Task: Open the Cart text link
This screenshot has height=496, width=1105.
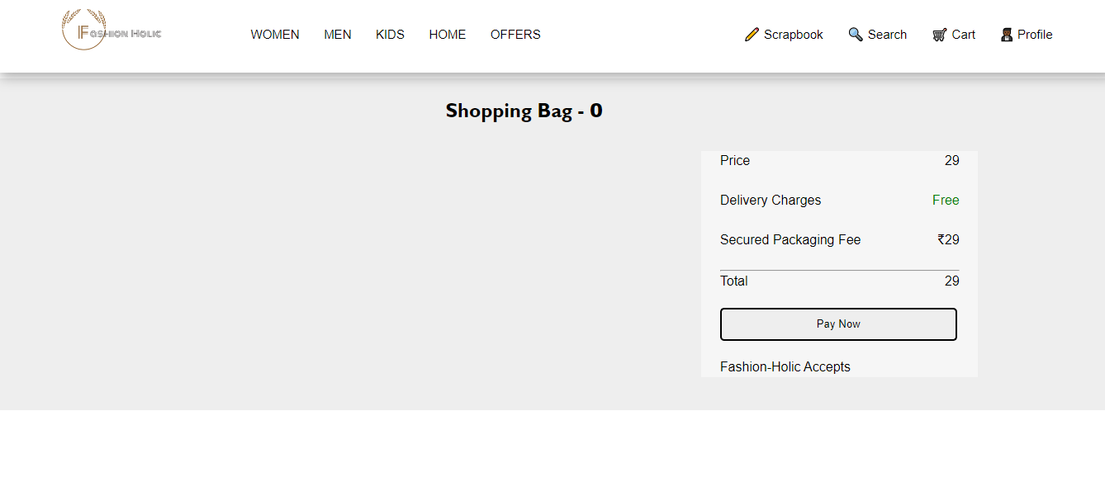Action: tap(963, 35)
